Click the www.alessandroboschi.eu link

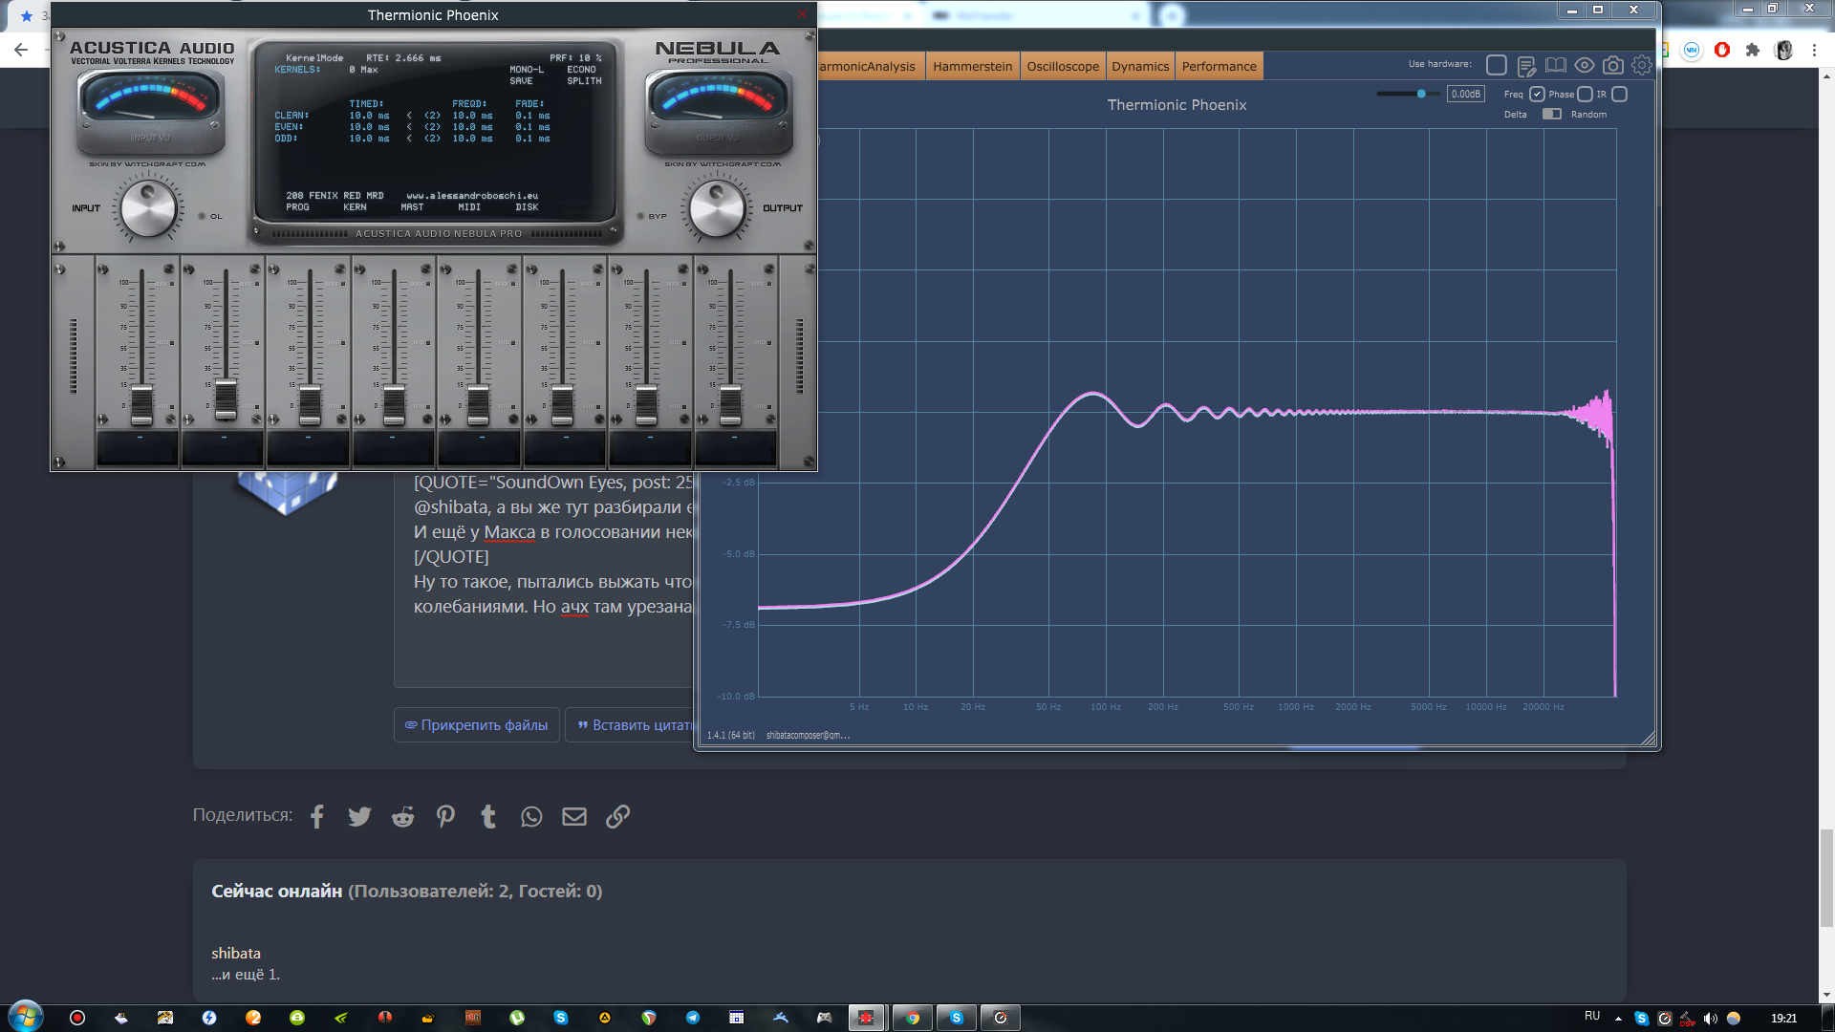point(472,196)
